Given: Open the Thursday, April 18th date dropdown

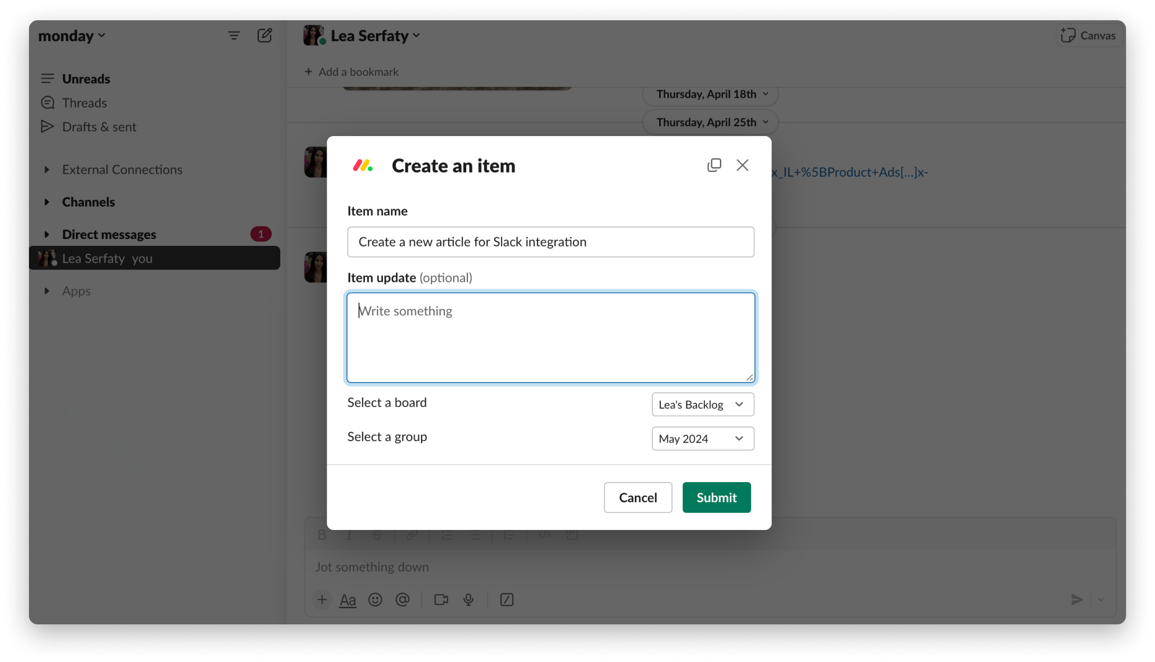Looking at the screenshot, I should pyautogui.click(x=711, y=94).
